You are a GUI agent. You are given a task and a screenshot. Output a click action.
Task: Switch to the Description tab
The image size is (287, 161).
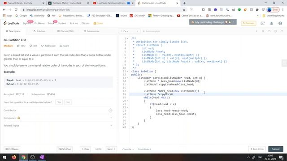(x=13, y=31)
